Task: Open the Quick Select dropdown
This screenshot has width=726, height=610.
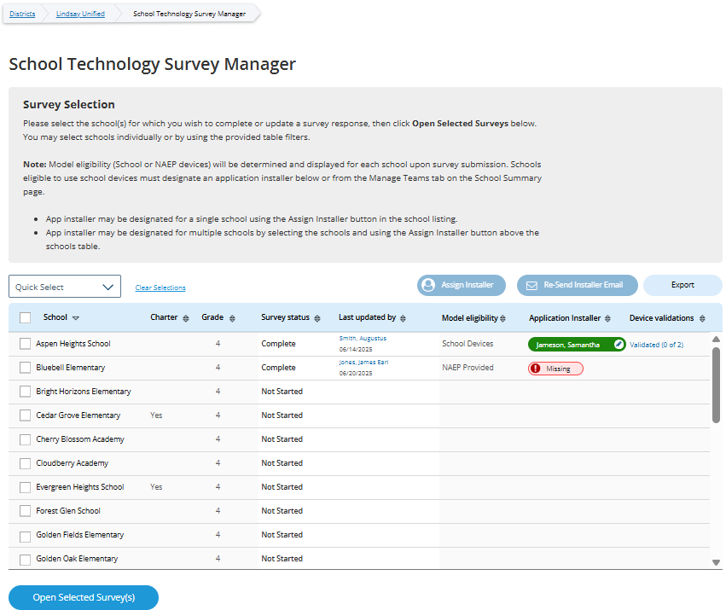Action: pyautogui.click(x=65, y=287)
